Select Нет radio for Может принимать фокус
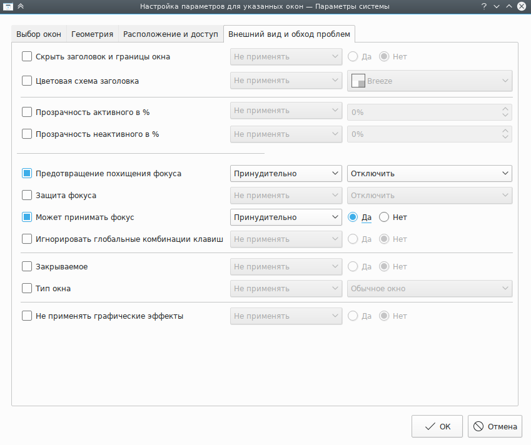Image resolution: width=531 pixels, height=445 pixels. [385, 217]
